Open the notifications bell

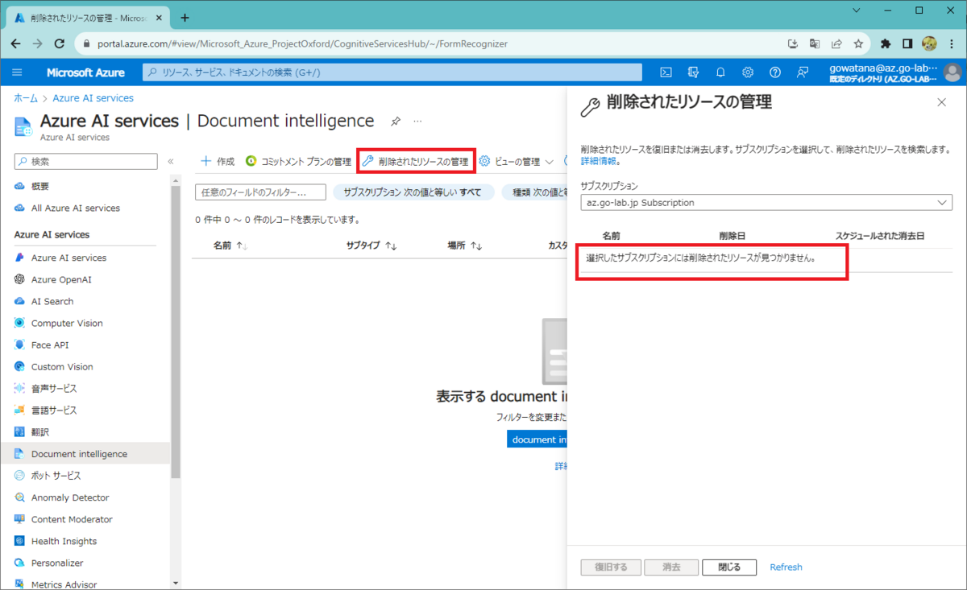(720, 72)
